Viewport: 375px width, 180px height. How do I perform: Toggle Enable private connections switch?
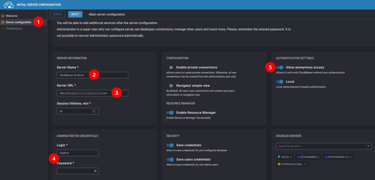click(x=170, y=67)
